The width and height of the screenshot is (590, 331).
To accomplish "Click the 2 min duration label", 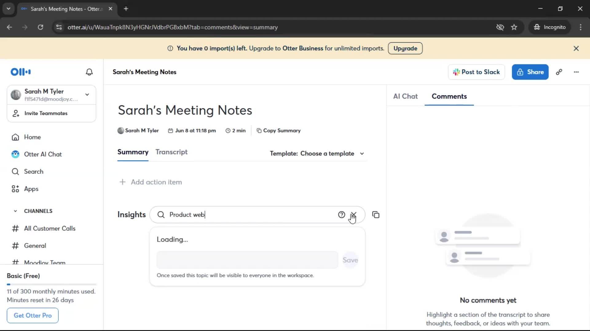I will coord(235,131).
